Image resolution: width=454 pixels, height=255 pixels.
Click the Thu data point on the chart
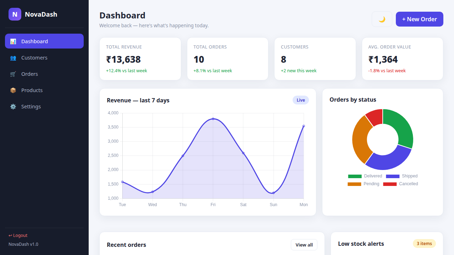coord(183,156)
